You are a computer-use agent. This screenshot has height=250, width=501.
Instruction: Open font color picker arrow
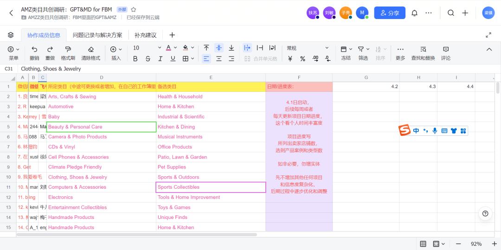(x=175, y=48)
